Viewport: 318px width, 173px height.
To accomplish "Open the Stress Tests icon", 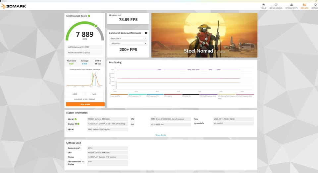I will point(291,5).
